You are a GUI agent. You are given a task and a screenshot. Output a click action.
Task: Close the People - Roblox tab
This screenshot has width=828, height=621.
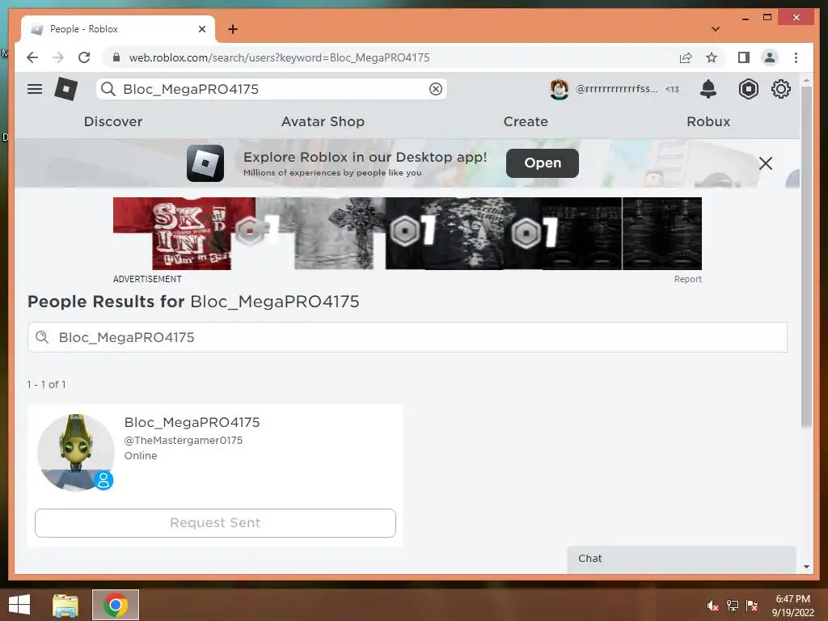(x=201, y=29)
